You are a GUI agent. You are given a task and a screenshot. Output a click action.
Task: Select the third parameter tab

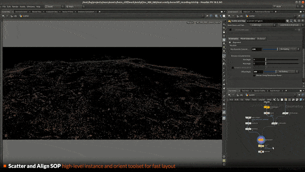(261, 39)
